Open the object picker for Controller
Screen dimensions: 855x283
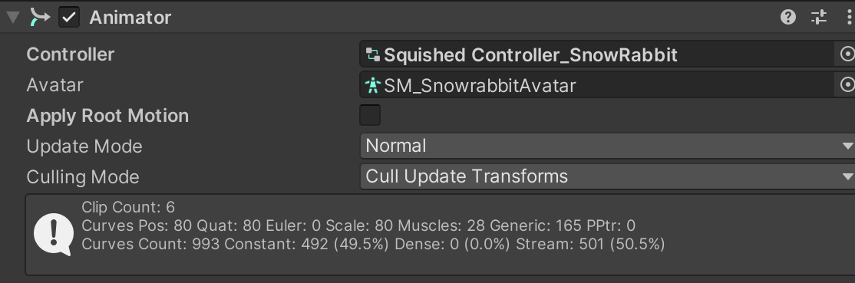[x=847, y=54]
